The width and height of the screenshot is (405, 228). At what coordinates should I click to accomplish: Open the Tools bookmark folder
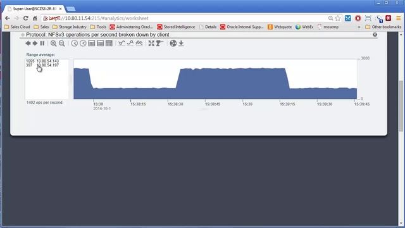(x=98, y=27)
